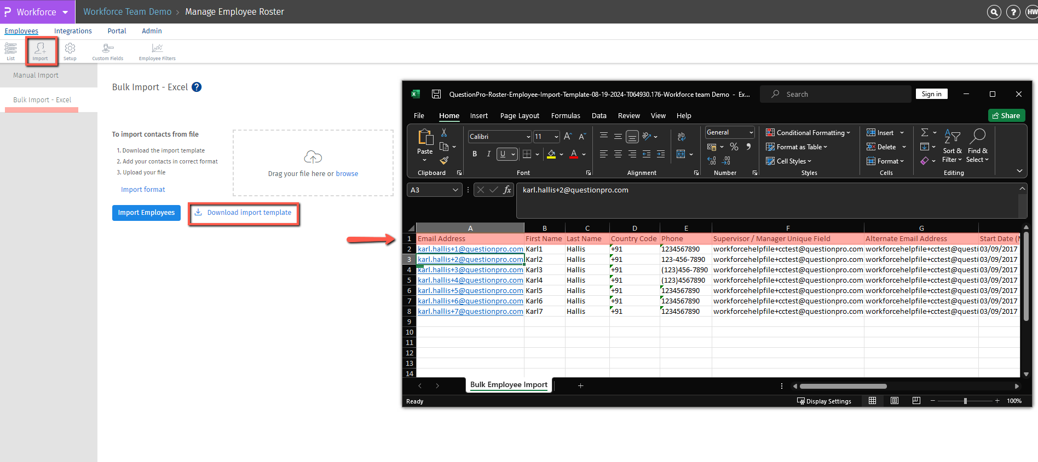Open the Calibri font name dropdown
This screenshot has width=1038, height=462.
(528, 137)
